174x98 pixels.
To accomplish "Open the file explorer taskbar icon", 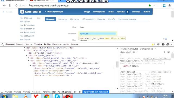I will coord(15,96).
